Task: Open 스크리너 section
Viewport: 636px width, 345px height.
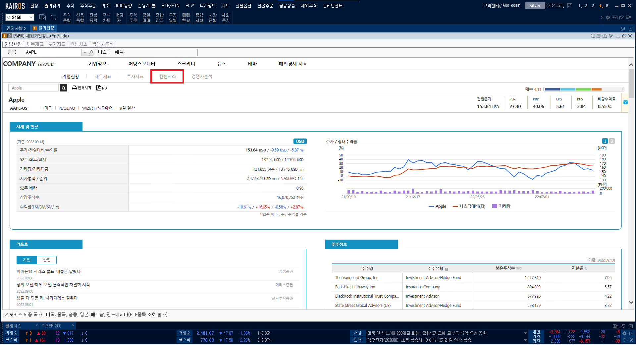Action: [x=186, y=64]
